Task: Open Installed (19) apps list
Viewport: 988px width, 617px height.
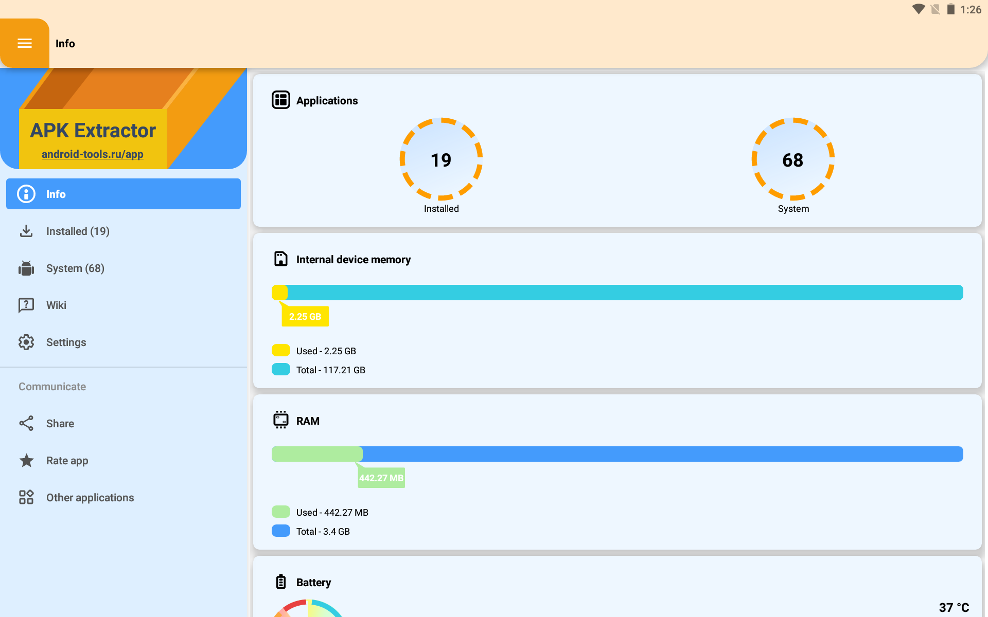Action: pos(123,231)
